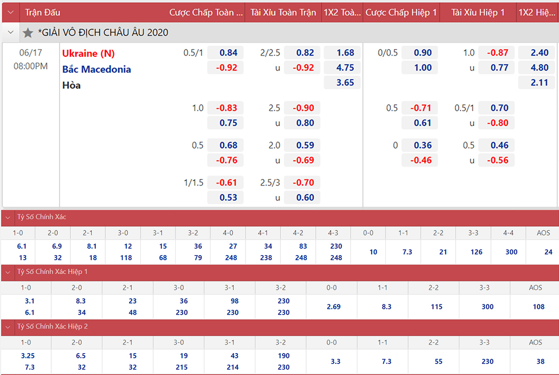Open the Bắc Macedonia team link
Viewport: 559px width, 375px height.
(x=96, y=70)
